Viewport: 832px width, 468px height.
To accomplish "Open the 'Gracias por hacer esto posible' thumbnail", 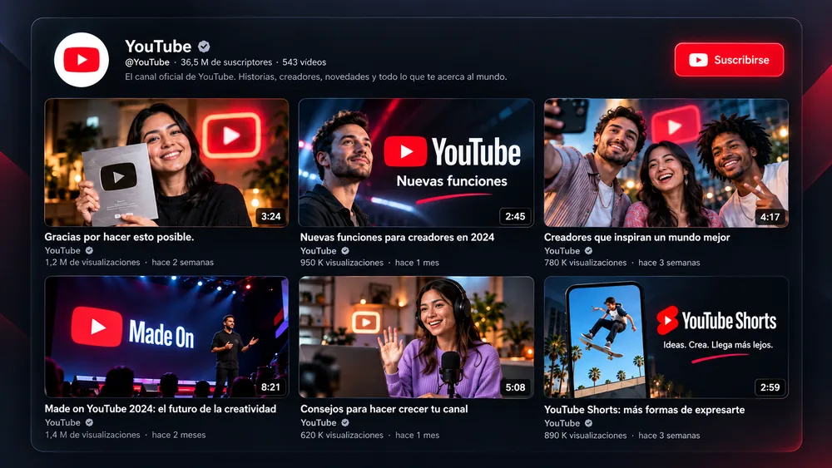I will [166, 163].
